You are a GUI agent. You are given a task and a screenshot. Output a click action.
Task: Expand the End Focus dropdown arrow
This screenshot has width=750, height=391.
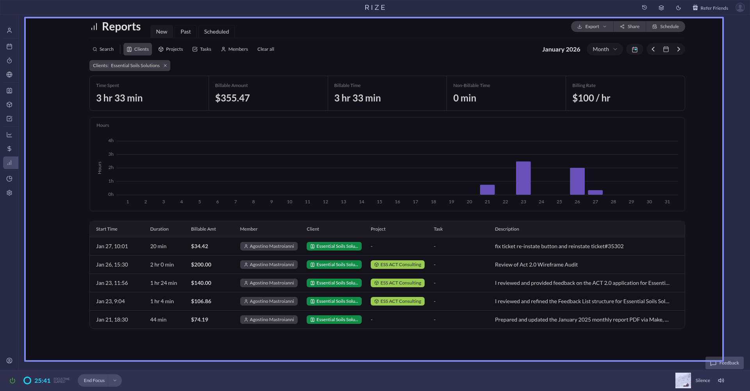point(115,380)
